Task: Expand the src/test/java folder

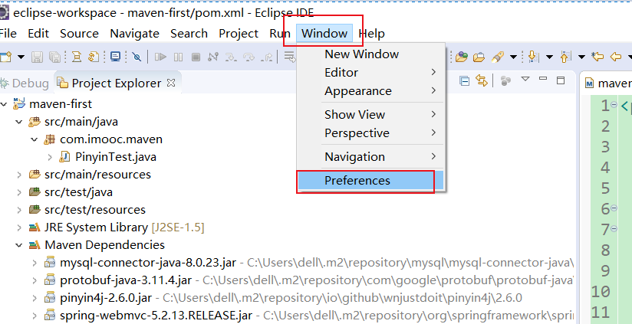Action: tap(19, 192)
